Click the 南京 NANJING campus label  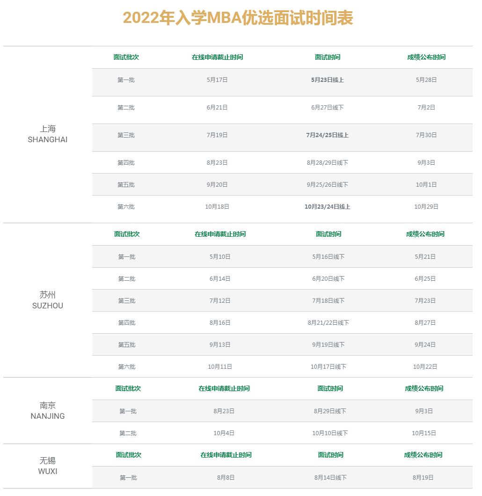pos(47,410)
